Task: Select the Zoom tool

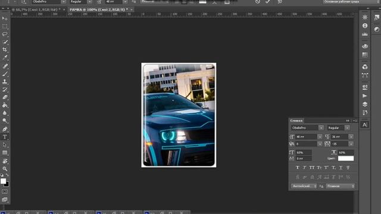Action: click(5, 169)
